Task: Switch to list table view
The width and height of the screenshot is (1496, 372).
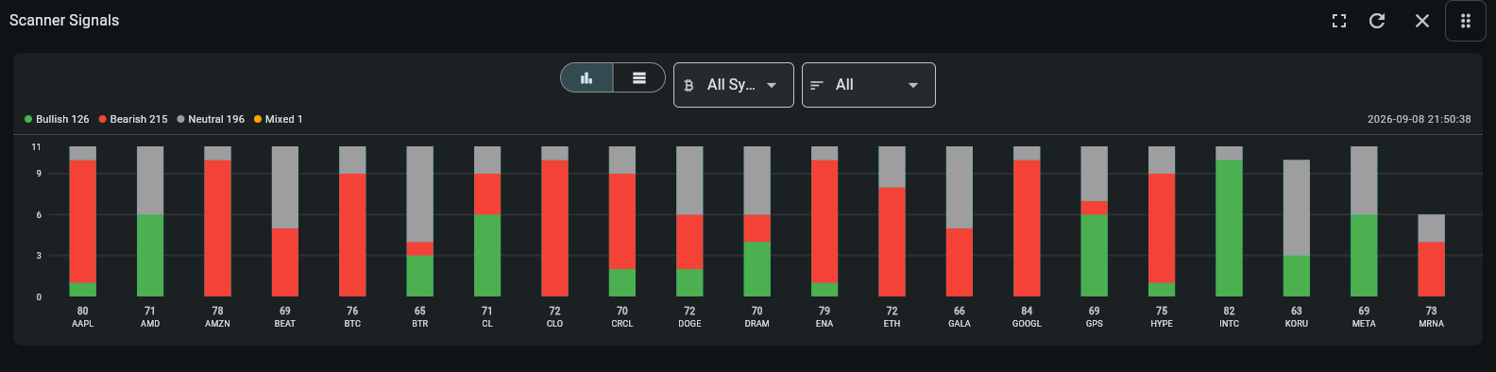Action: click(639, 77)
